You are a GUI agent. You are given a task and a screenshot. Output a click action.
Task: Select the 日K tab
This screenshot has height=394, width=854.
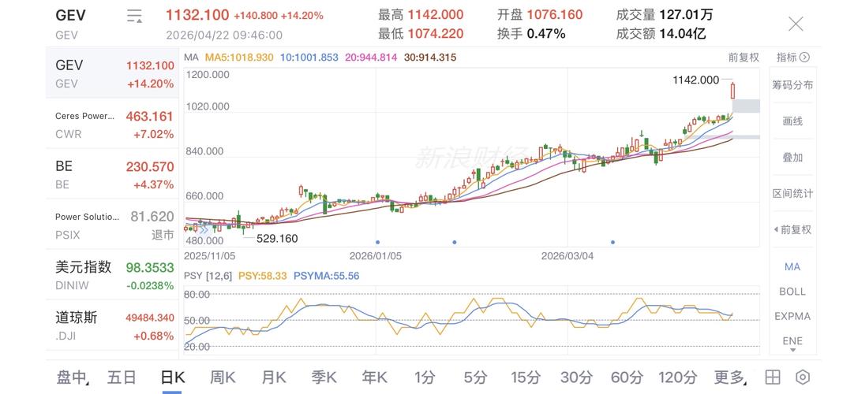173,377
